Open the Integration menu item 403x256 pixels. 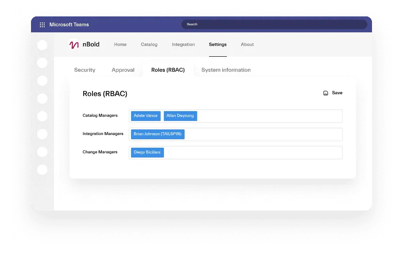[x=183, y=45]
